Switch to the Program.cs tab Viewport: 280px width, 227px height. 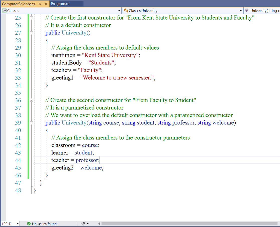[x=60, y=4]
